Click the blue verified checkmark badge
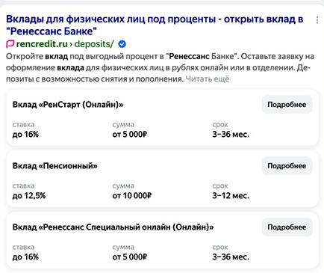Image resolution: width=324 pixels, height=273 pixels. point(122,44)
